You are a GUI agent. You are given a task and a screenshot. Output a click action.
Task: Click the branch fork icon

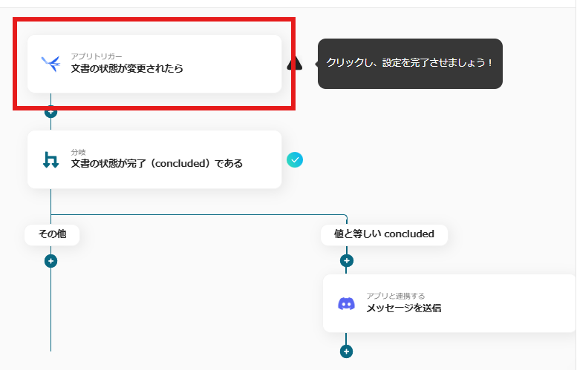tap(50, 160)
